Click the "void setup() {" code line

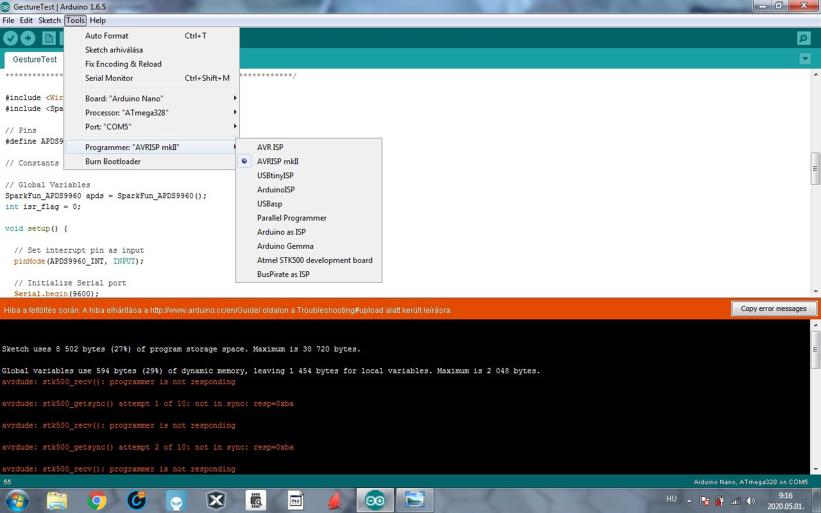point(36,228)
